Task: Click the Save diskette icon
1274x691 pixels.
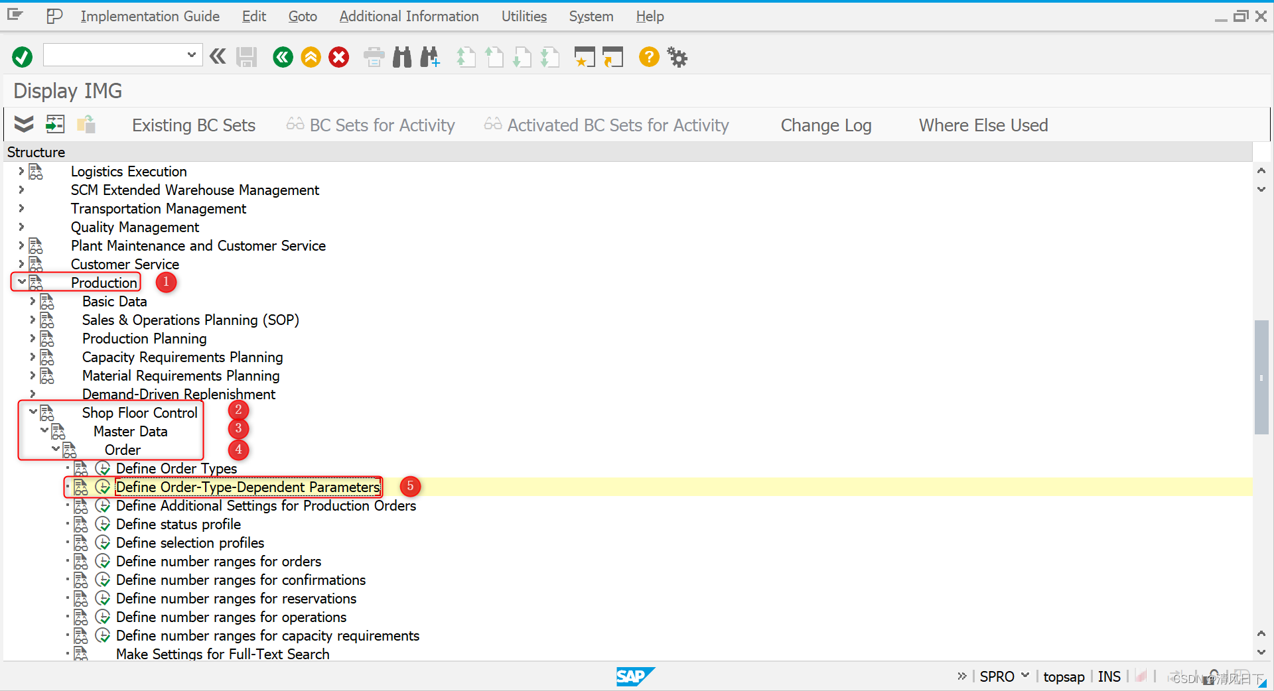Action: pyautogui.click(x=247, y=57)
